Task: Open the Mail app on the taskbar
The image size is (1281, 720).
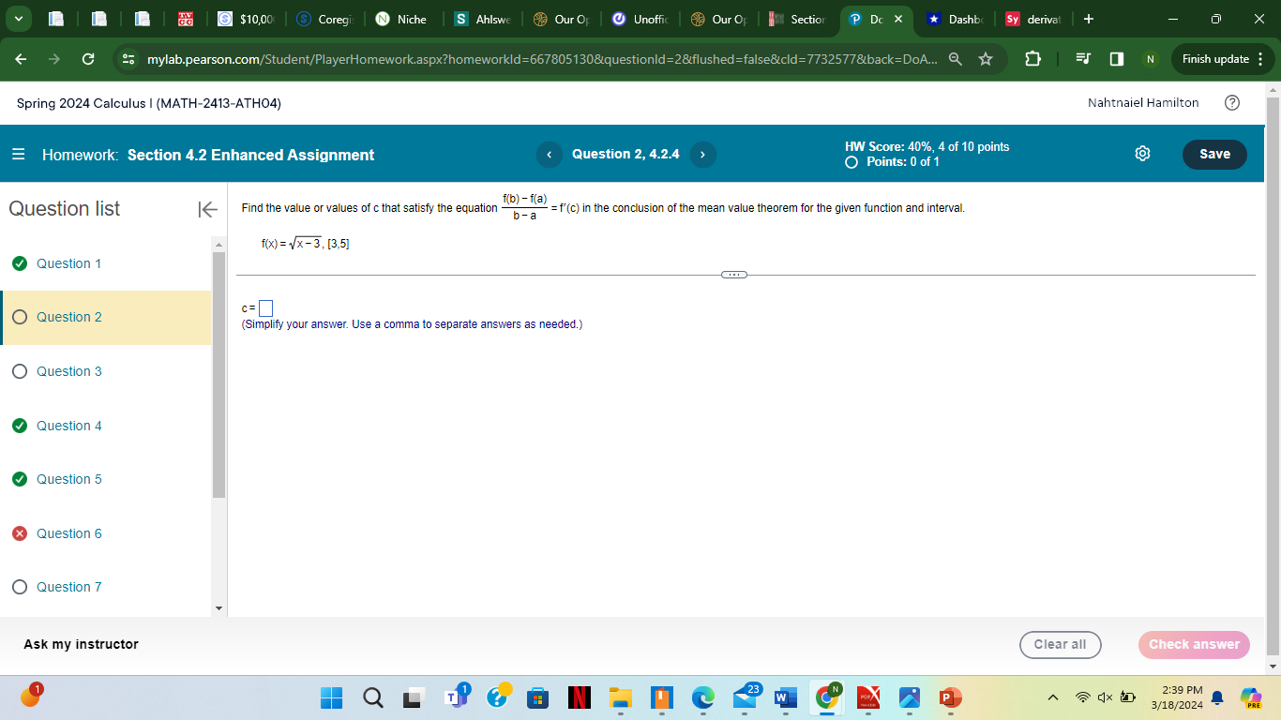Action: pos(744,697)
